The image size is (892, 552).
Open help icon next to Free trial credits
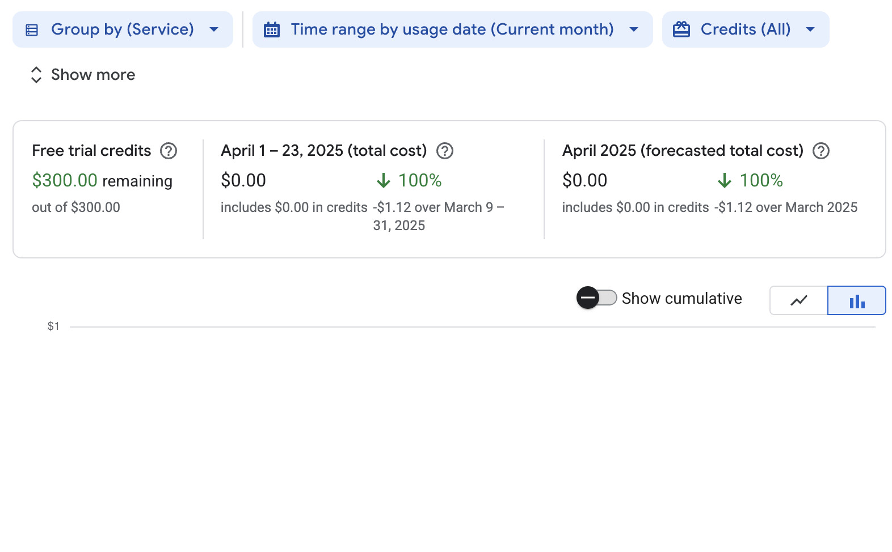pos(169,151)
